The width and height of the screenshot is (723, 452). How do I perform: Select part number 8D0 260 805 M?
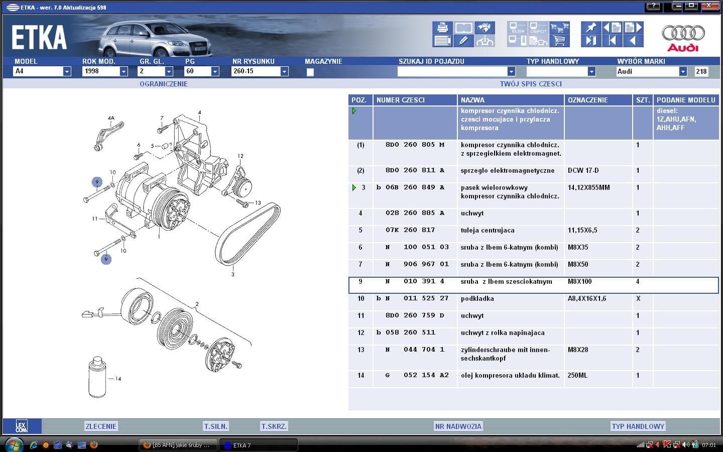pos(415,145)
